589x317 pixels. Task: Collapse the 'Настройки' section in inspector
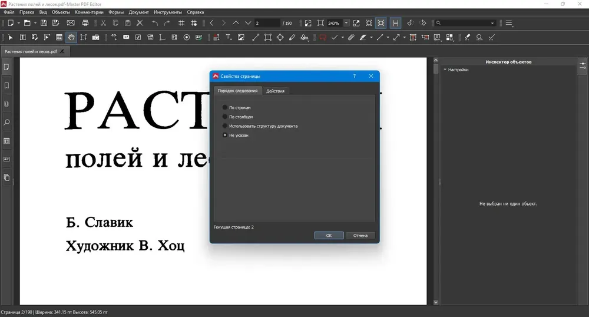(445, 70)
